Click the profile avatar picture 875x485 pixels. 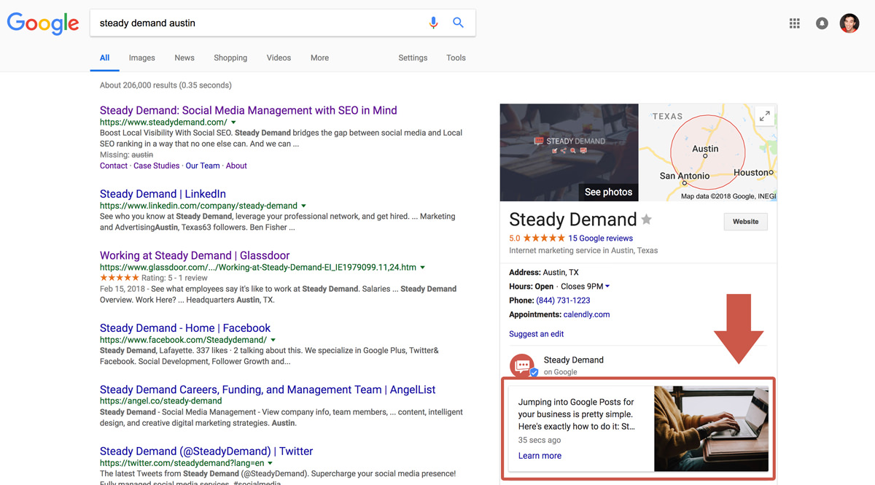849,23
